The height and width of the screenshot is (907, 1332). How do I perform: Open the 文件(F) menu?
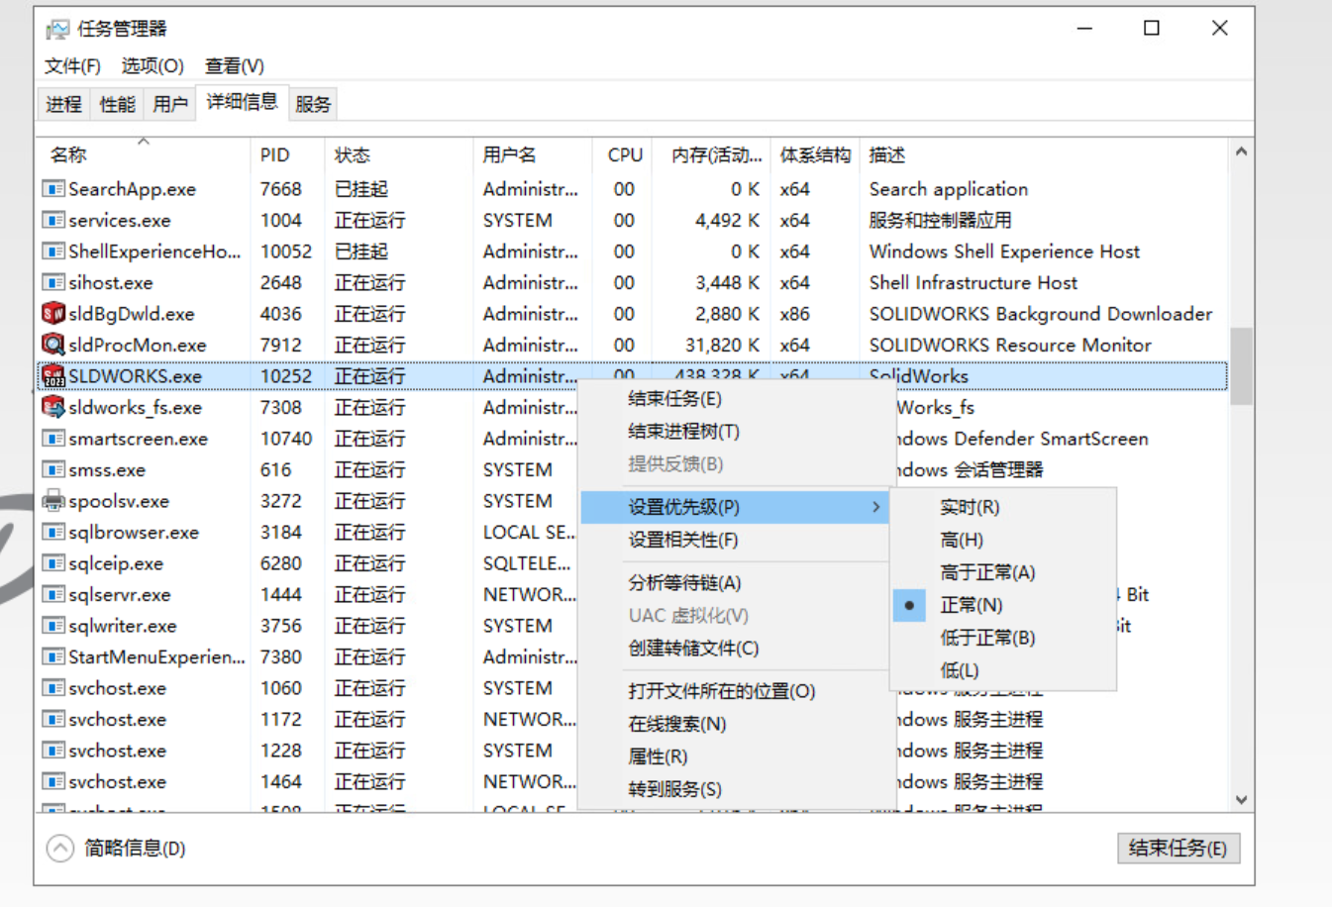[72, 66]
